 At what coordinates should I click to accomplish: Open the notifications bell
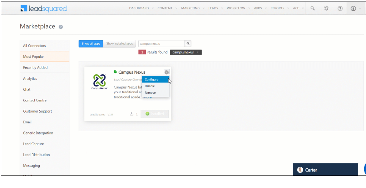326,8
